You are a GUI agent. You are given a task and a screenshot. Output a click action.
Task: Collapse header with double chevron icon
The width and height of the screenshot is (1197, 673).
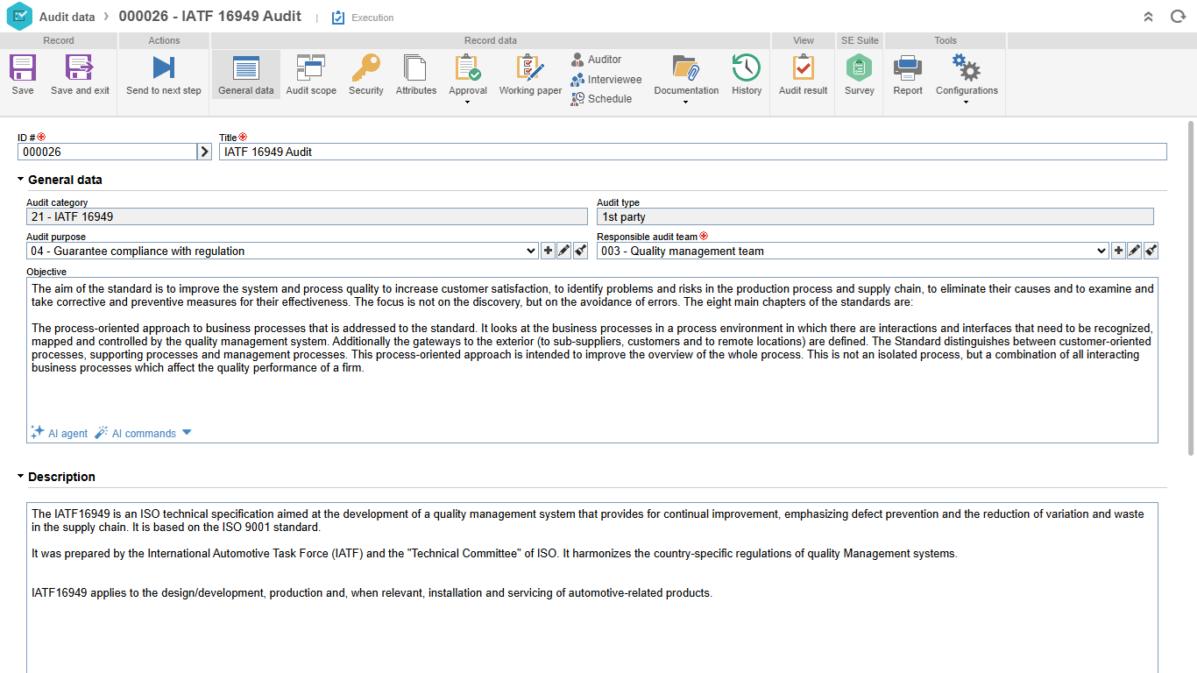pos(1149,17)
